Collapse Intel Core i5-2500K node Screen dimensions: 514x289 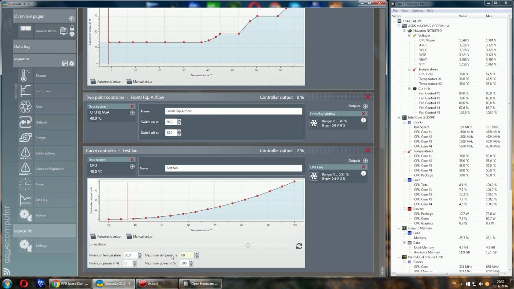(x=399, y=117)
